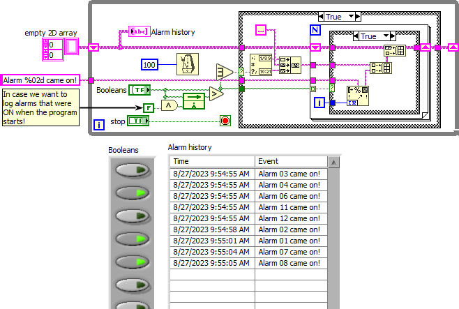Select the Greater Than comparison node
459x309 pixels.
click(216, 93)
